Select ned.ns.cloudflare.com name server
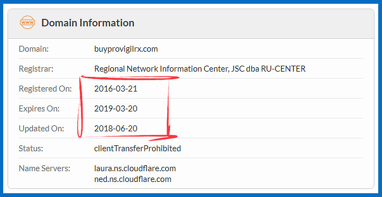Viewport: 382px width, 197px height. click(133, 179)
